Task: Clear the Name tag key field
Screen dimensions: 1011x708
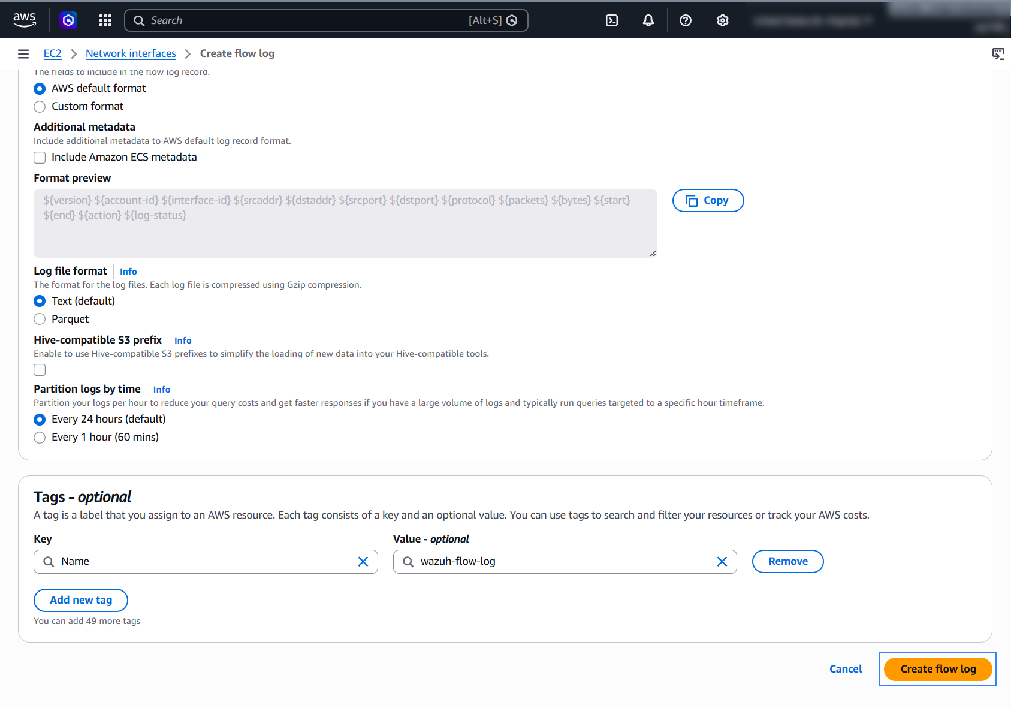Action: [x=363, y=562]
